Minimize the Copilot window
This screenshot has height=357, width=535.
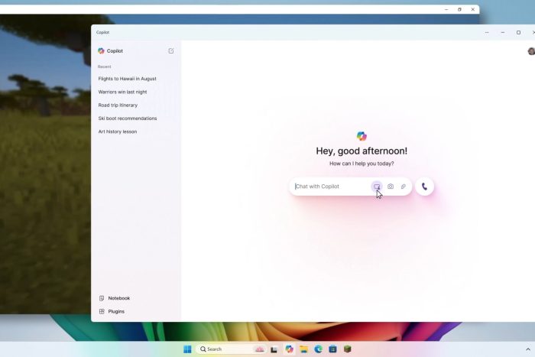[503, 32]
